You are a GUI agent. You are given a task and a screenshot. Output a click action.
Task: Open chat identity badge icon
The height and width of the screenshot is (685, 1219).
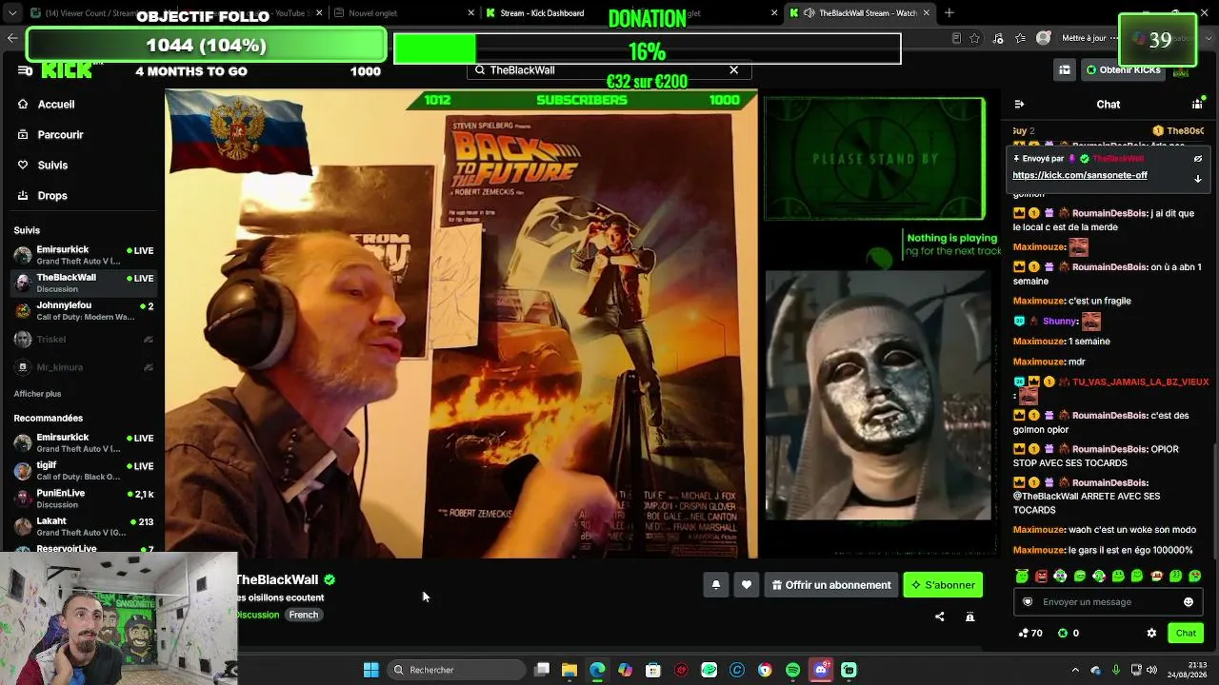[1028, 601]
